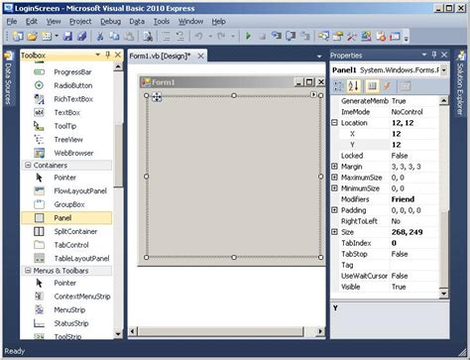Click the Uncomment lines icon
This screenshot has width=470, height=360.
180,36
